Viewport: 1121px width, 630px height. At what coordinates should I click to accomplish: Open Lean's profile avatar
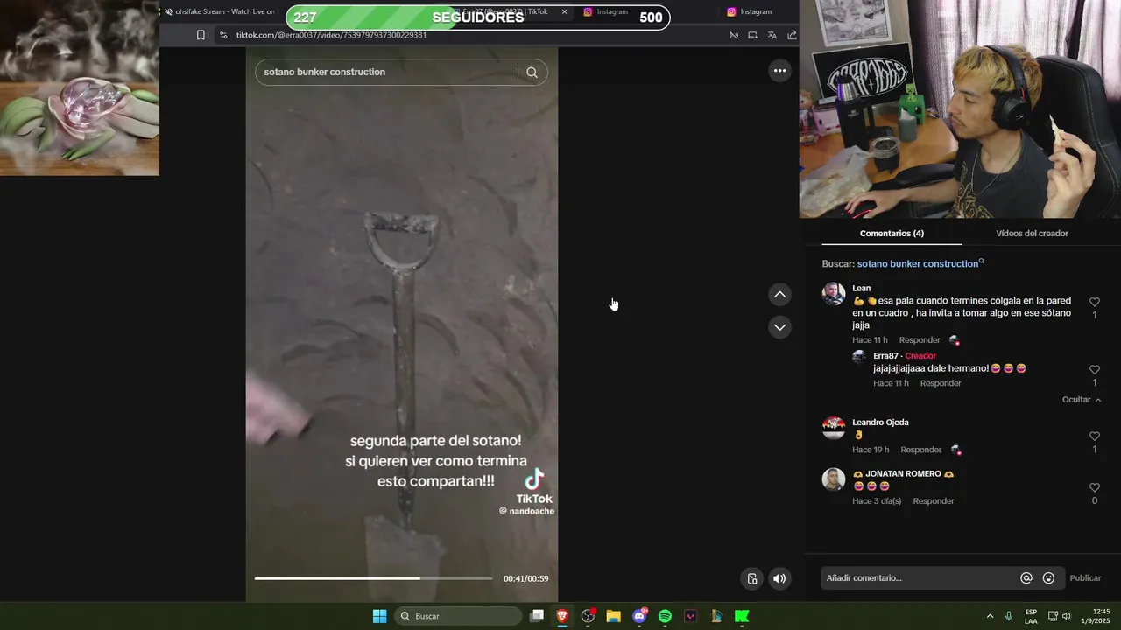click(x=834, y=294)
